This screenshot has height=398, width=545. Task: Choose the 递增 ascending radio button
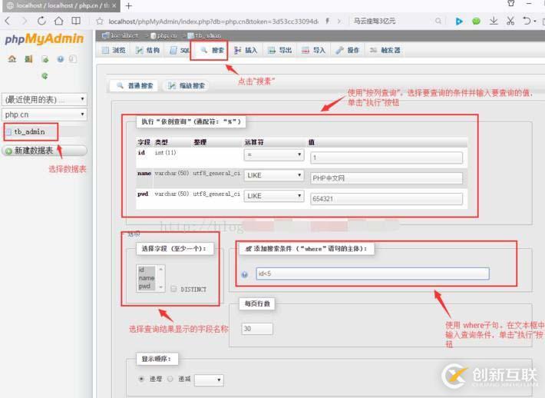(141, 379)
